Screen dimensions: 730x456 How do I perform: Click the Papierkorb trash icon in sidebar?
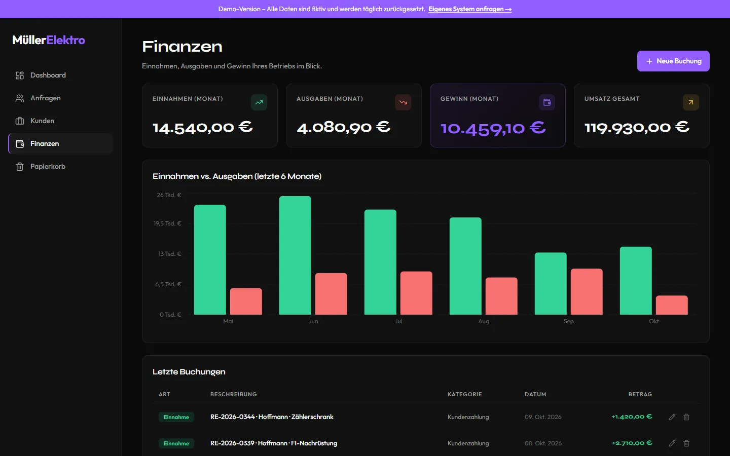click(x=20, y=167)
